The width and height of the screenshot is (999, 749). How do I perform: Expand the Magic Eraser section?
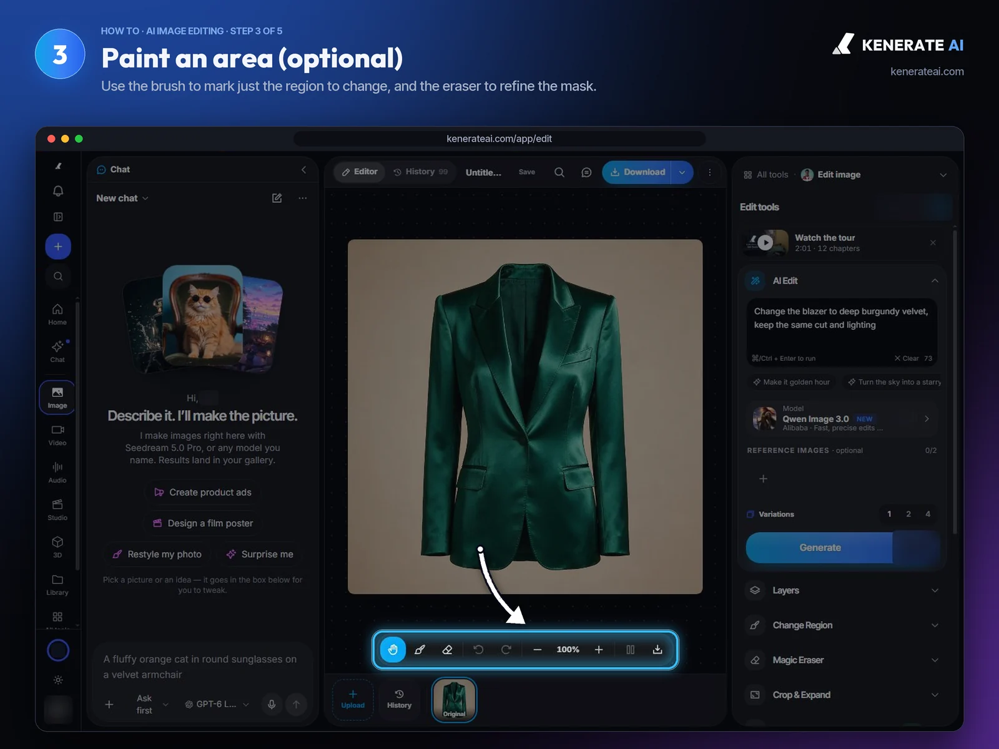[x=844, y=660]
